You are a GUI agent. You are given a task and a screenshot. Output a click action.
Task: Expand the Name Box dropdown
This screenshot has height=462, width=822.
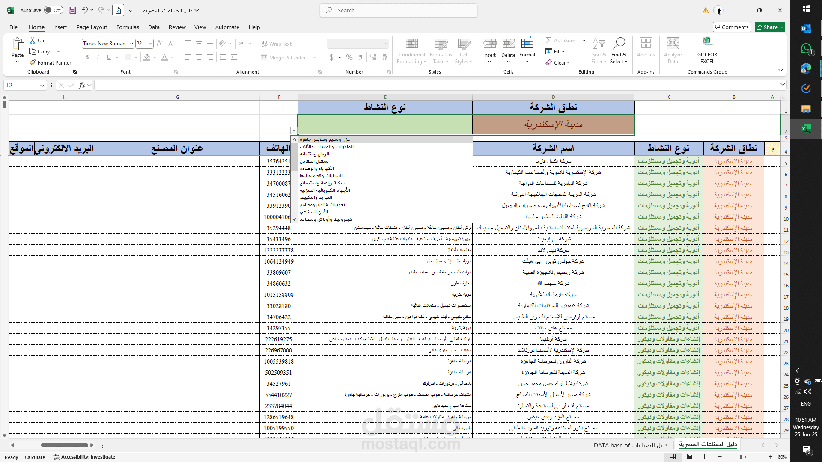[x=42, y=85]
